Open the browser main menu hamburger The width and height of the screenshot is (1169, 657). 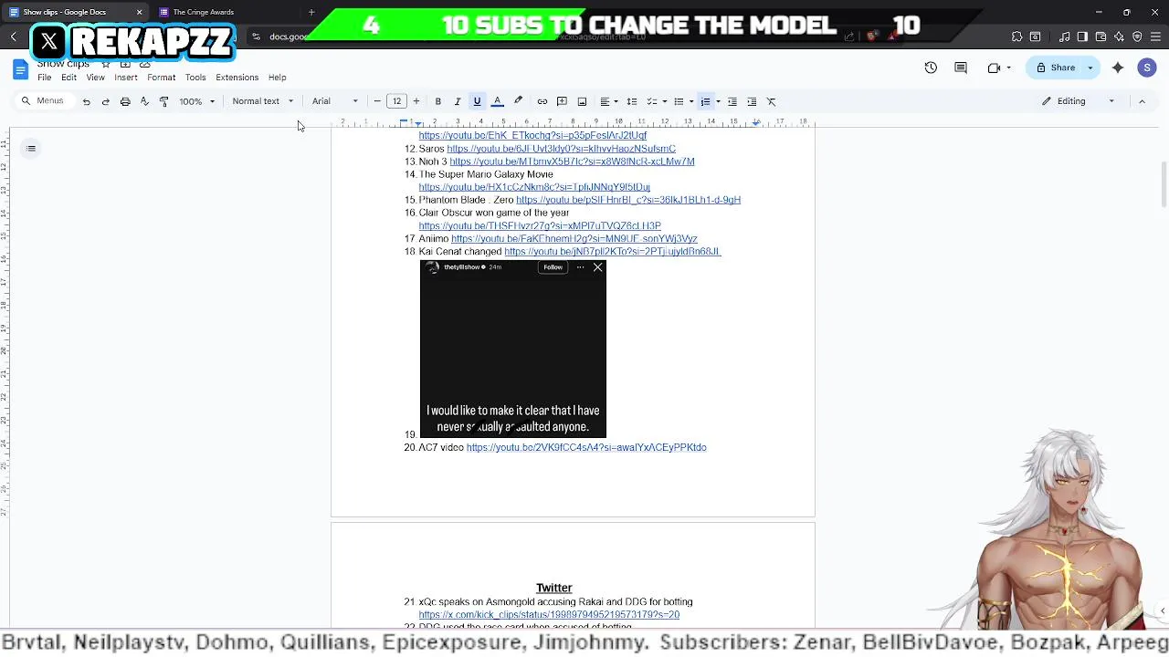(x=1155, y=36)
